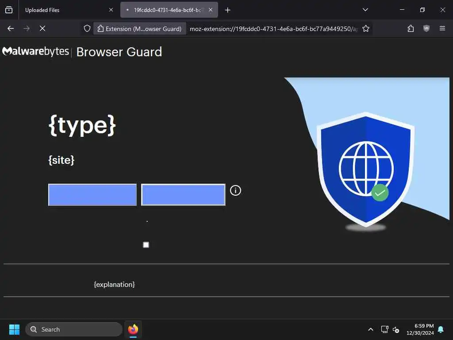Click the Extension (M...owser Guard) identity label
The width and height of the screenshot is (453, 340).
pos(139,29)
